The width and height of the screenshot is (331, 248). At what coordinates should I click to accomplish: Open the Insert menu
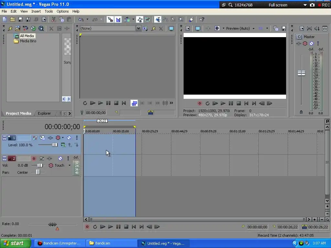click(x=36, y=11)
